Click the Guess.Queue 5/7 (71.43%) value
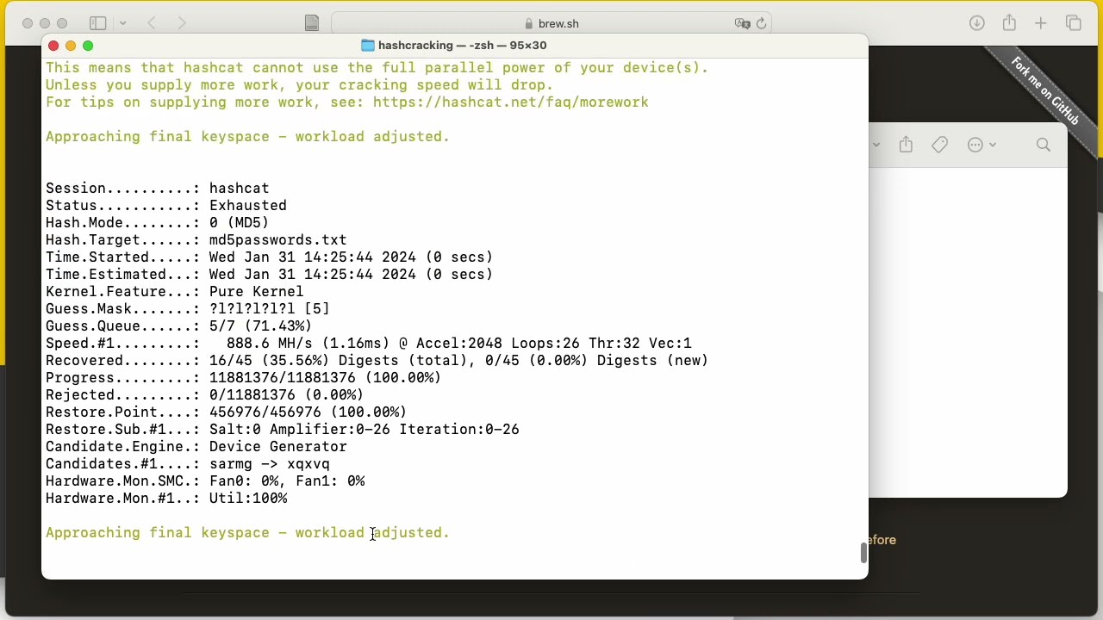The height and width of the screenshot is (620, 1103). [x=260, y=326]
